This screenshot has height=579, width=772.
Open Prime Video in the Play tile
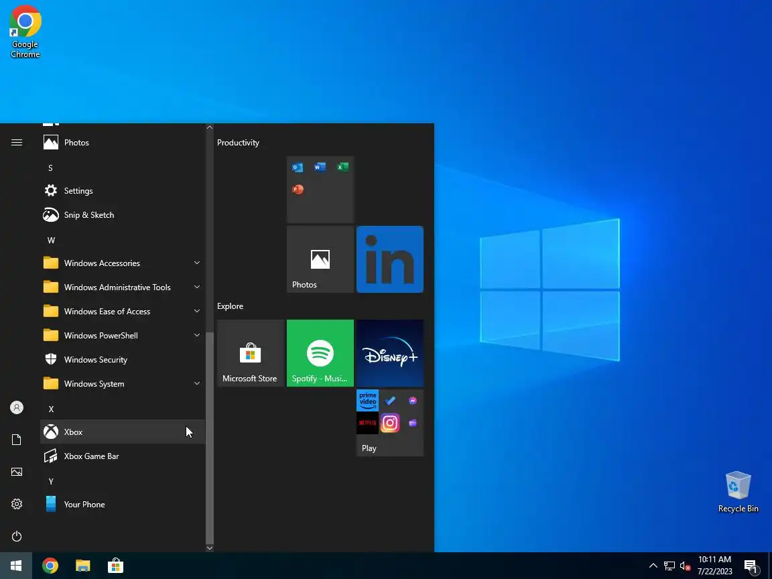pos(367,400)
